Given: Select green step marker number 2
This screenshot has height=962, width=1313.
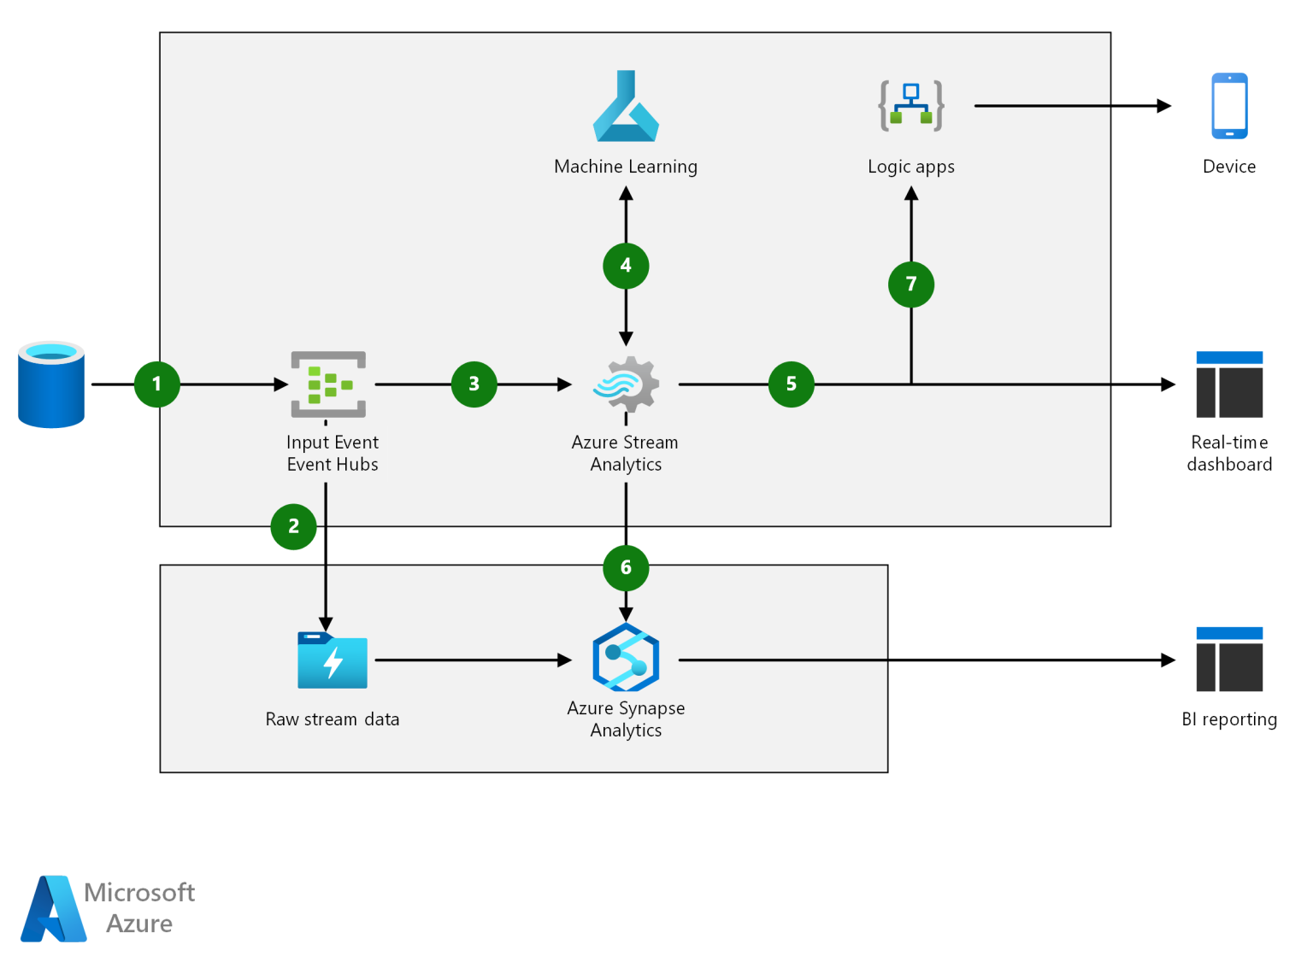Looking at the screenshot, I should 293,526.
